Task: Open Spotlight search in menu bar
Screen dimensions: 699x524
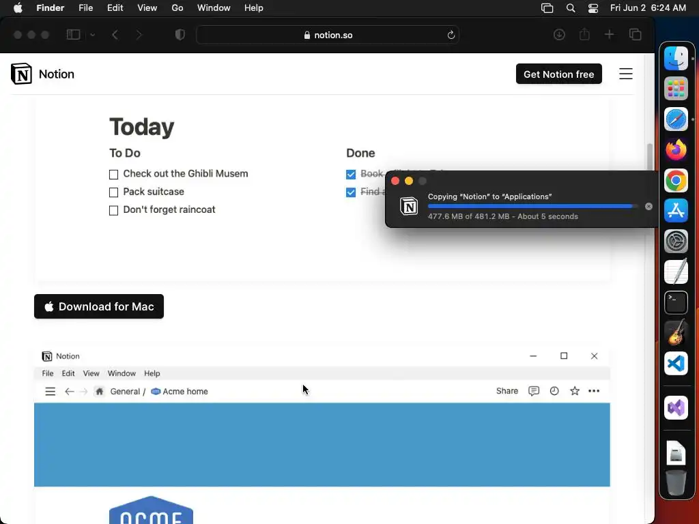Action: click(x=571, y=8)
